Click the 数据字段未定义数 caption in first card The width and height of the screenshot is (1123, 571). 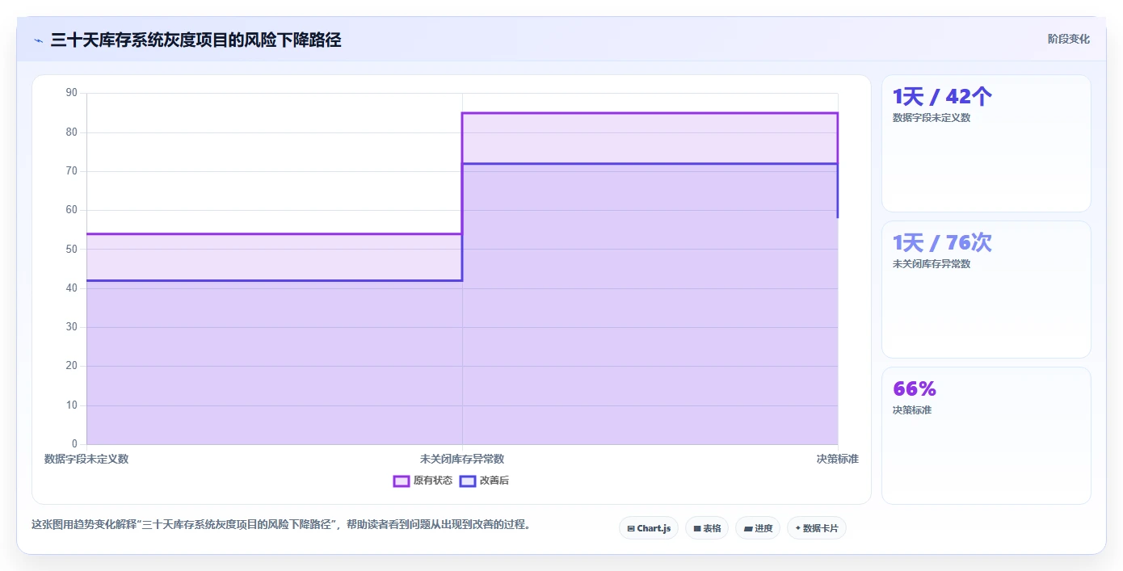pos(932,118)
